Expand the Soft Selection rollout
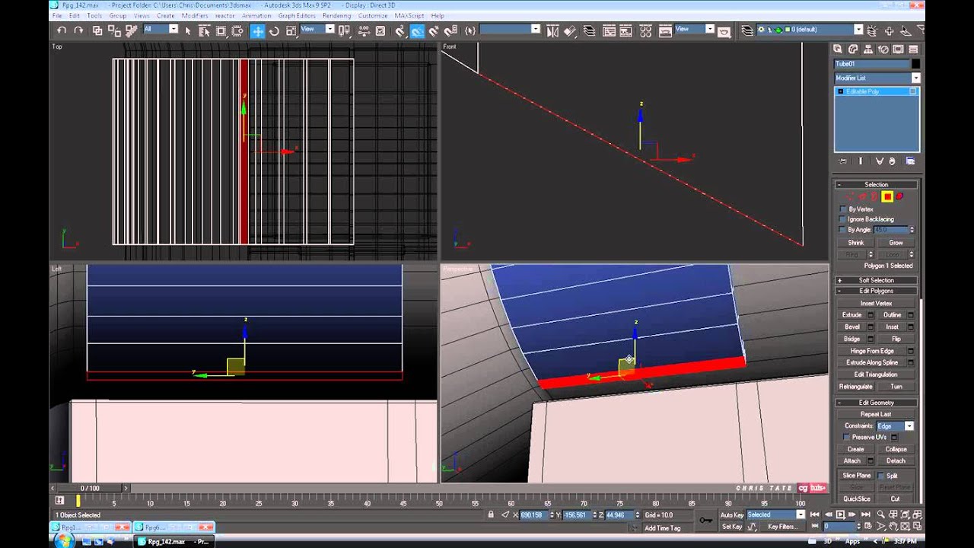974x548 pixels. pyautogui.click(x=876, y=280)
